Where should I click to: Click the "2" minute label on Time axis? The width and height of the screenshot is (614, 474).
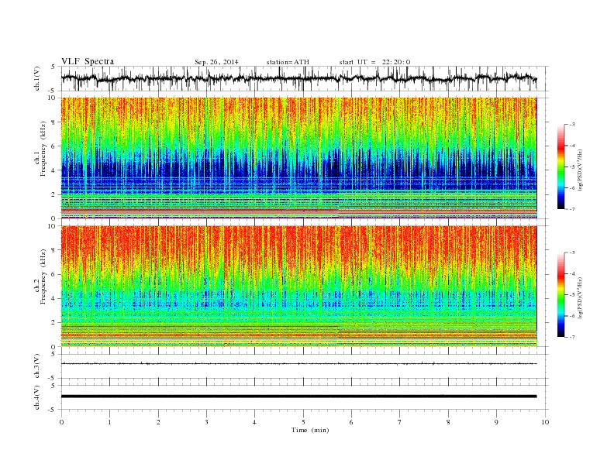click(158, 422)
